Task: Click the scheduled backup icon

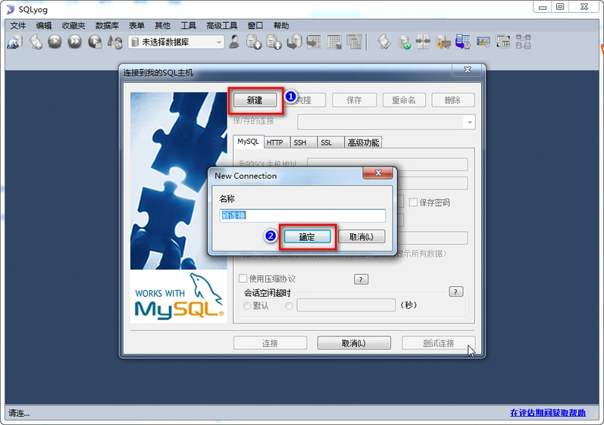Action: point(462,42)
